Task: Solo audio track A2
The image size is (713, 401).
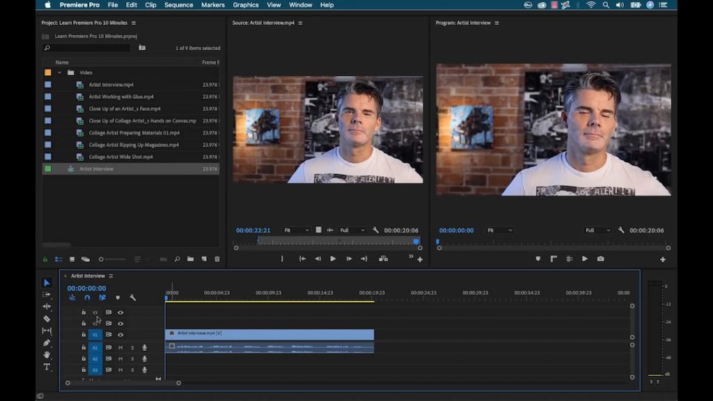Action: click(132, 359)
